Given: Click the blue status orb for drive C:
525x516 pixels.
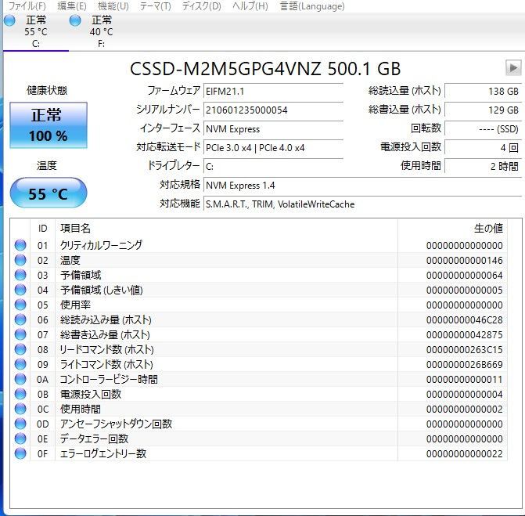Looking at the screenshot, I should pos(9,21).
